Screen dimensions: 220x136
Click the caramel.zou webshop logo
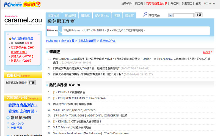click(x=23, y=20)
